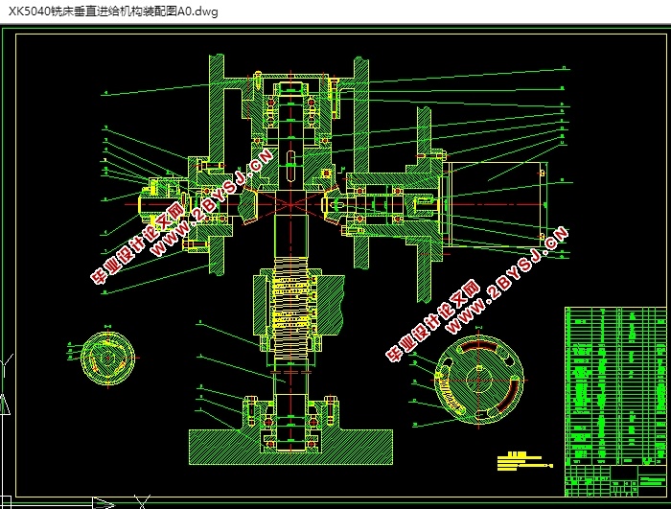Click the bevel gear intersection at center
Viewport: 671px width, 509px height.
pos(289,203)
